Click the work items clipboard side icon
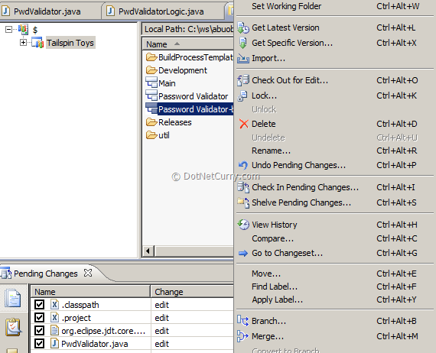This screenshot has width=436, height=353. [13, 327]
